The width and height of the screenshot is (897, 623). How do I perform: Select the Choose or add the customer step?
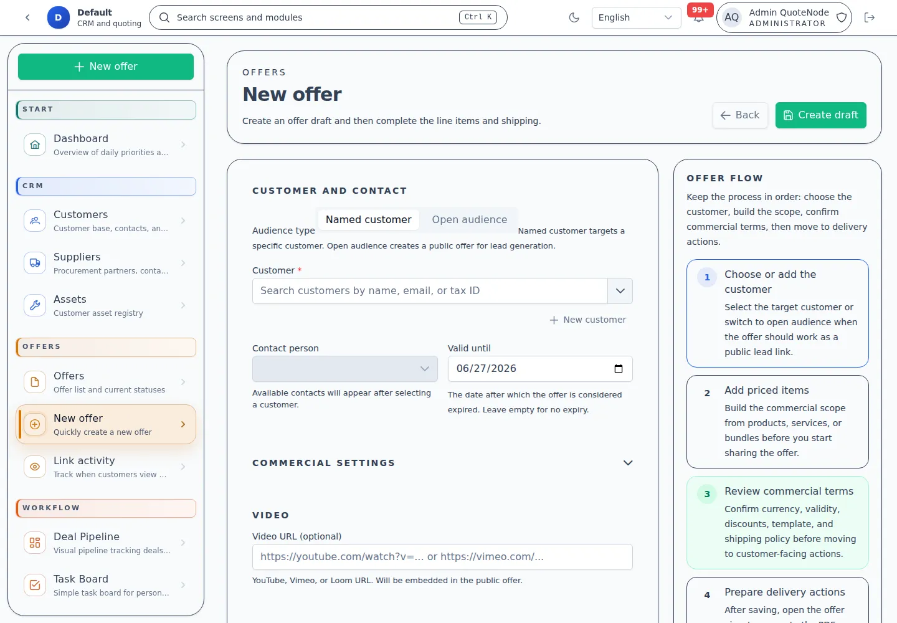777,313
